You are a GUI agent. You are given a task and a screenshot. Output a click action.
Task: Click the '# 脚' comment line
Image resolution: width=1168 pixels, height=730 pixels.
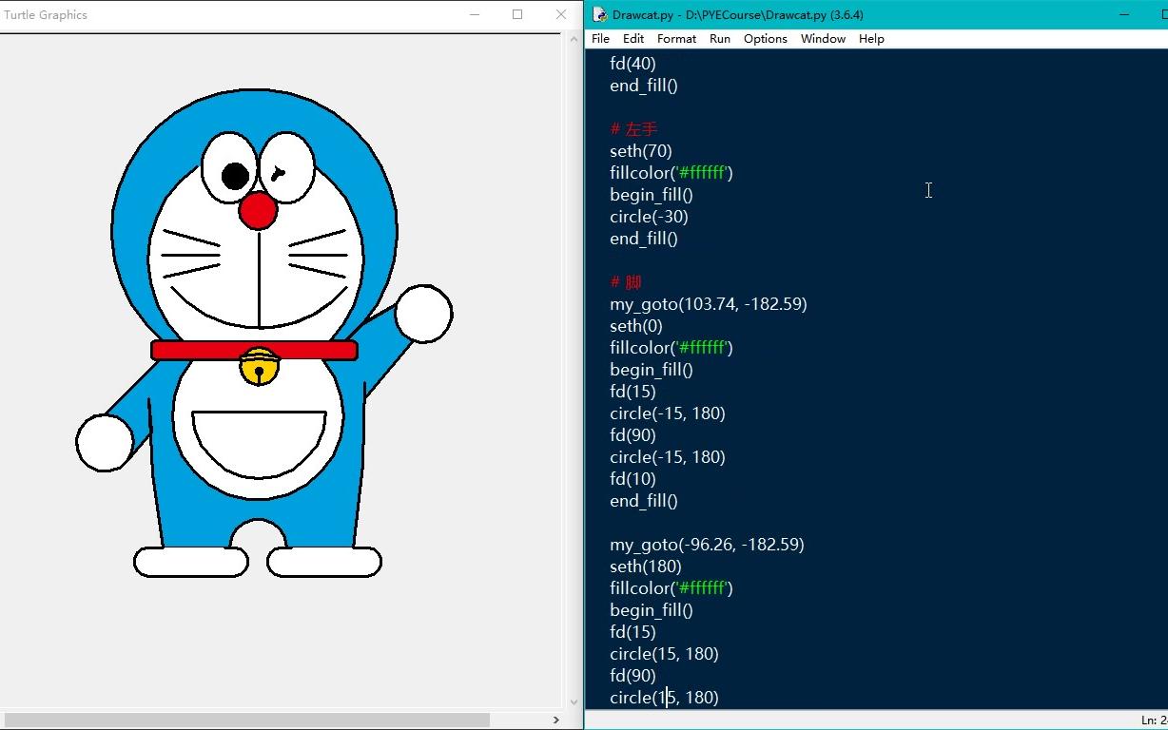(x=626, y=282)
